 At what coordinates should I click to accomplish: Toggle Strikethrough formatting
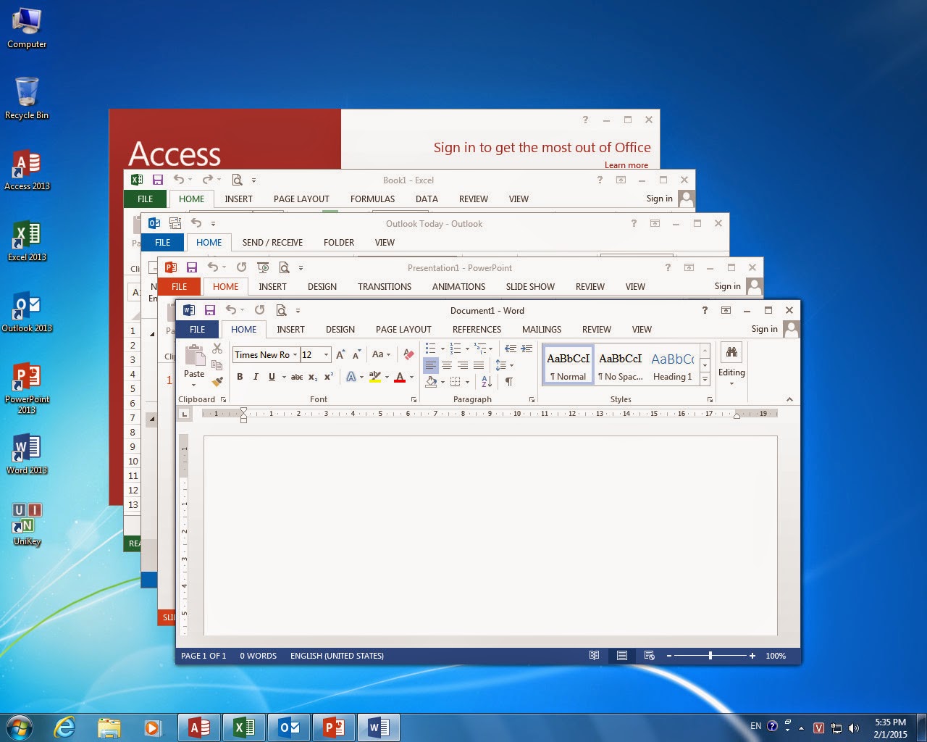coord(297,377)
